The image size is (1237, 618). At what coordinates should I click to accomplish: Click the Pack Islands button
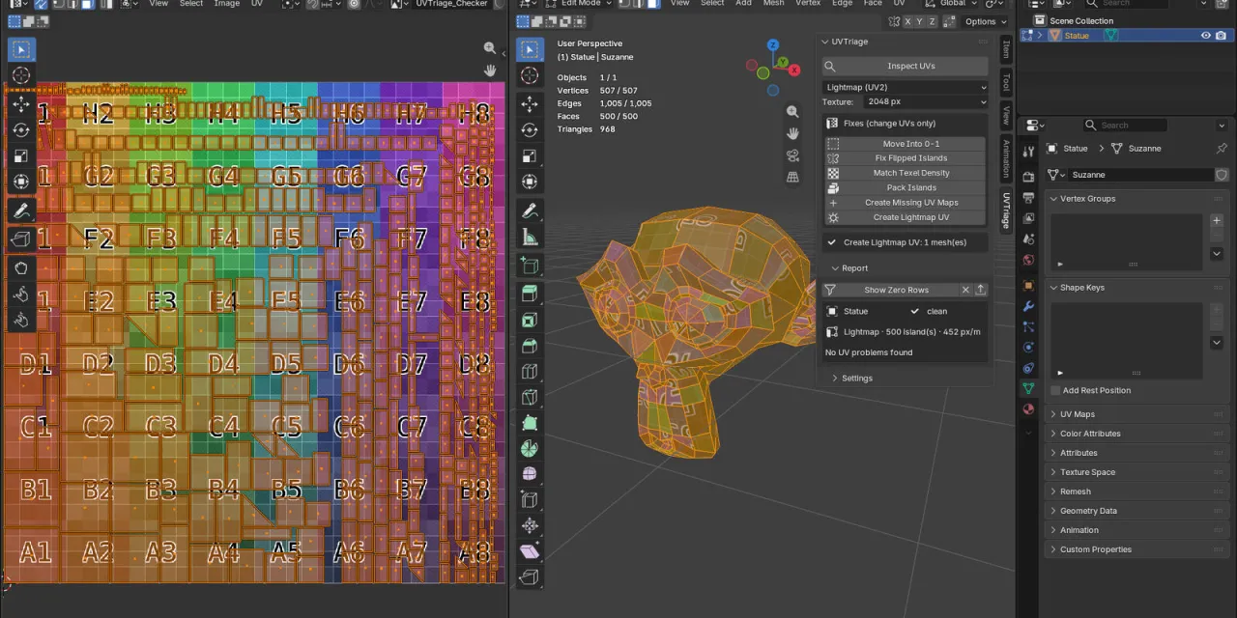[906, 187]
